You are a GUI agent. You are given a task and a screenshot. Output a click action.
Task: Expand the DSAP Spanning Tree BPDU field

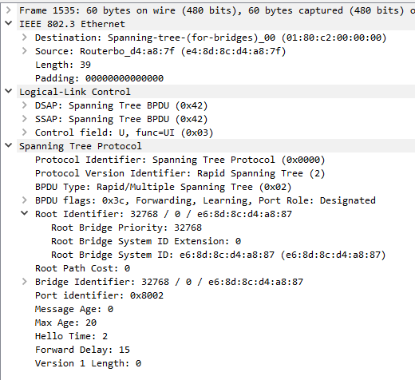point(25,105)
